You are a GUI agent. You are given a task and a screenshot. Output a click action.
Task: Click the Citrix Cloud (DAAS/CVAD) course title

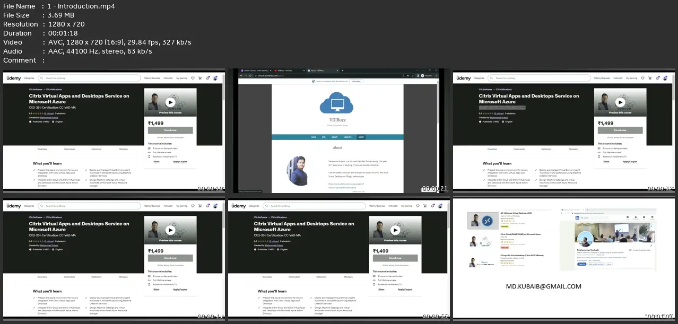click(x=520, y=234)
